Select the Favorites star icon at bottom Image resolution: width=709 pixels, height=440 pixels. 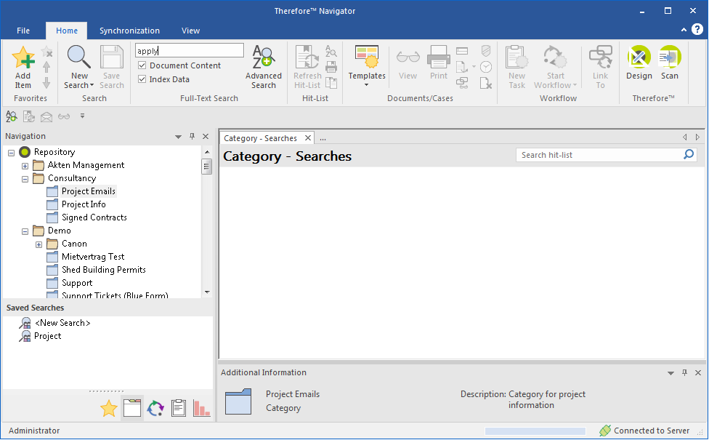(x=108, y=409)
